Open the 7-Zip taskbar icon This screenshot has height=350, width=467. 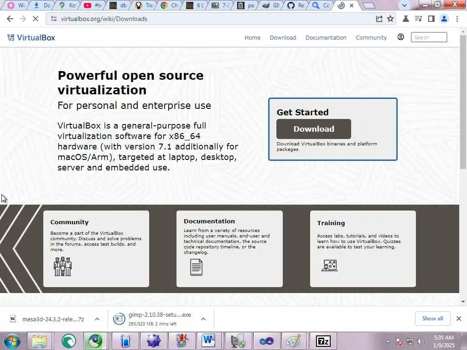[323, 341]
